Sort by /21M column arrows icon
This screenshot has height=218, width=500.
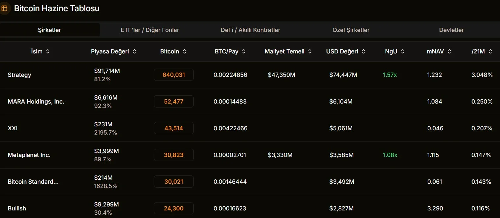pyautogui.click(x=490, y=51)
